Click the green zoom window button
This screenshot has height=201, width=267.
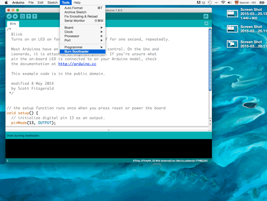(x=17, y=10)
